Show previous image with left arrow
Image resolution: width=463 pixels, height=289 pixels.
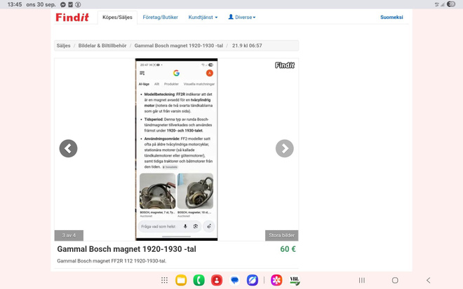click(x=68, y=148)
